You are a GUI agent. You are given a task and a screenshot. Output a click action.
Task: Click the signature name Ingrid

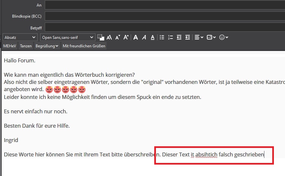[11, 140]
